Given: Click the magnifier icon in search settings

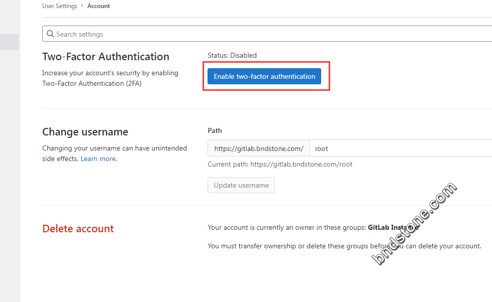Looking at the screenshot, I should point(50,34).
